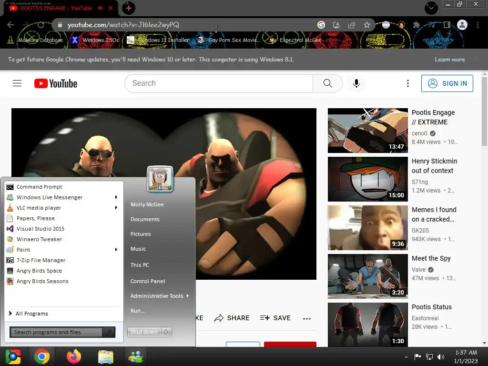This screenshot has height=366, width=488.
Task: Open Chrome three-dot menu
Action: point(478,25)
